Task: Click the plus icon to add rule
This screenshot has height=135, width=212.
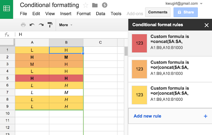Action: click(x=205, y=116)
